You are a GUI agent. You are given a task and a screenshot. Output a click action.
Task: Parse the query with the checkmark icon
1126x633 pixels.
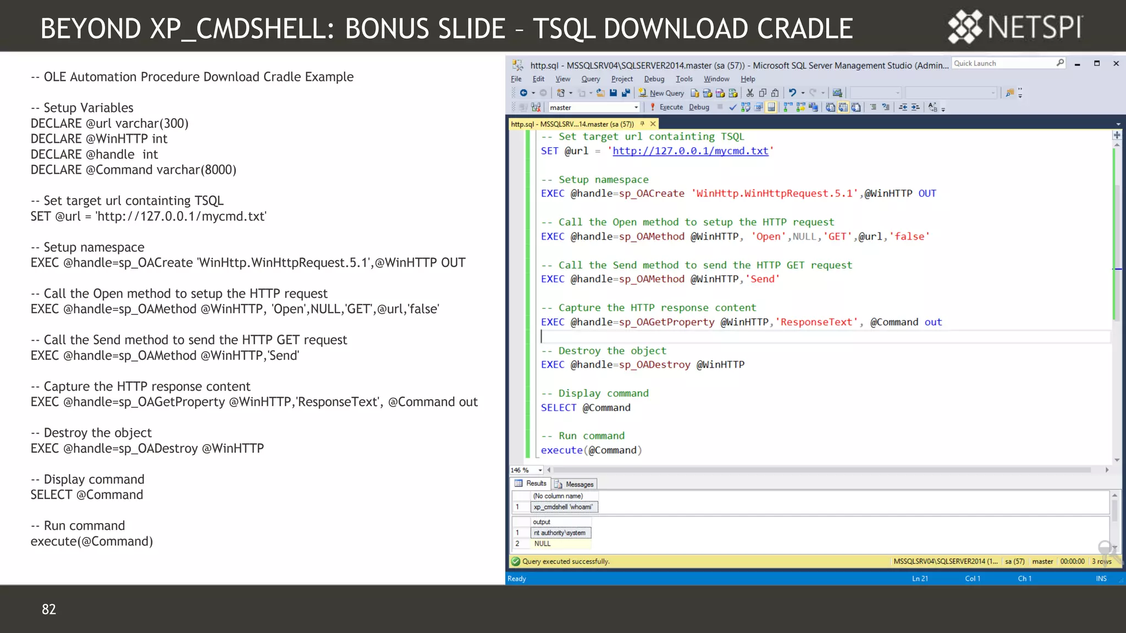click(732, 107)
